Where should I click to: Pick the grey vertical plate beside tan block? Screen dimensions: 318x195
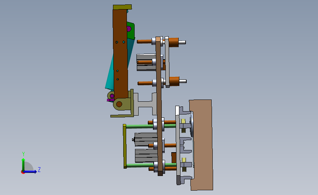178,145
